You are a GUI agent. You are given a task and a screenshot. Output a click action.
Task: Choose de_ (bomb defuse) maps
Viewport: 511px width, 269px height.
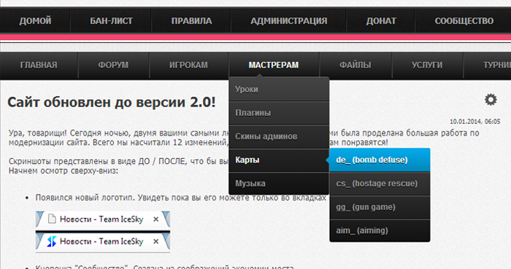coord(380,160)
